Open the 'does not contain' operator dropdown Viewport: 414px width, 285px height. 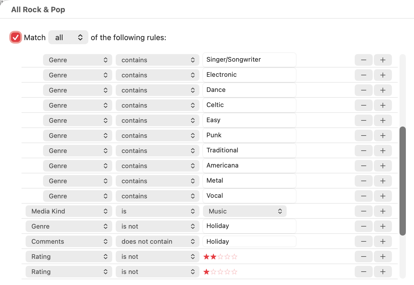(157, 241)
